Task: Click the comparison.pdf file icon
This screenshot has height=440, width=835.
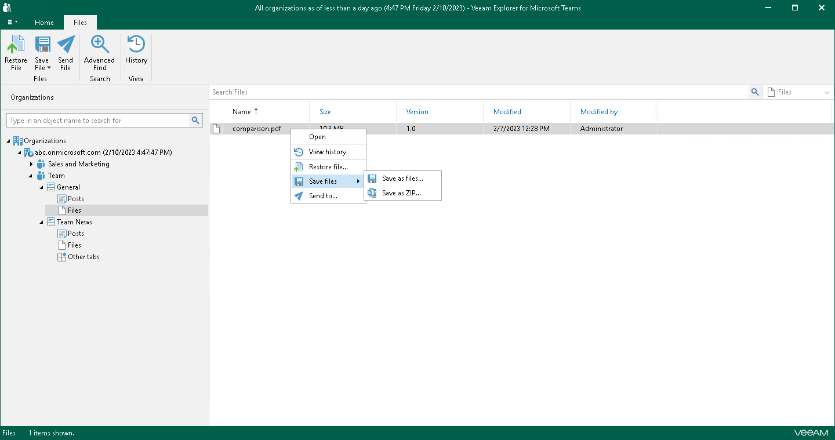Action: click(x=216, y=129)
